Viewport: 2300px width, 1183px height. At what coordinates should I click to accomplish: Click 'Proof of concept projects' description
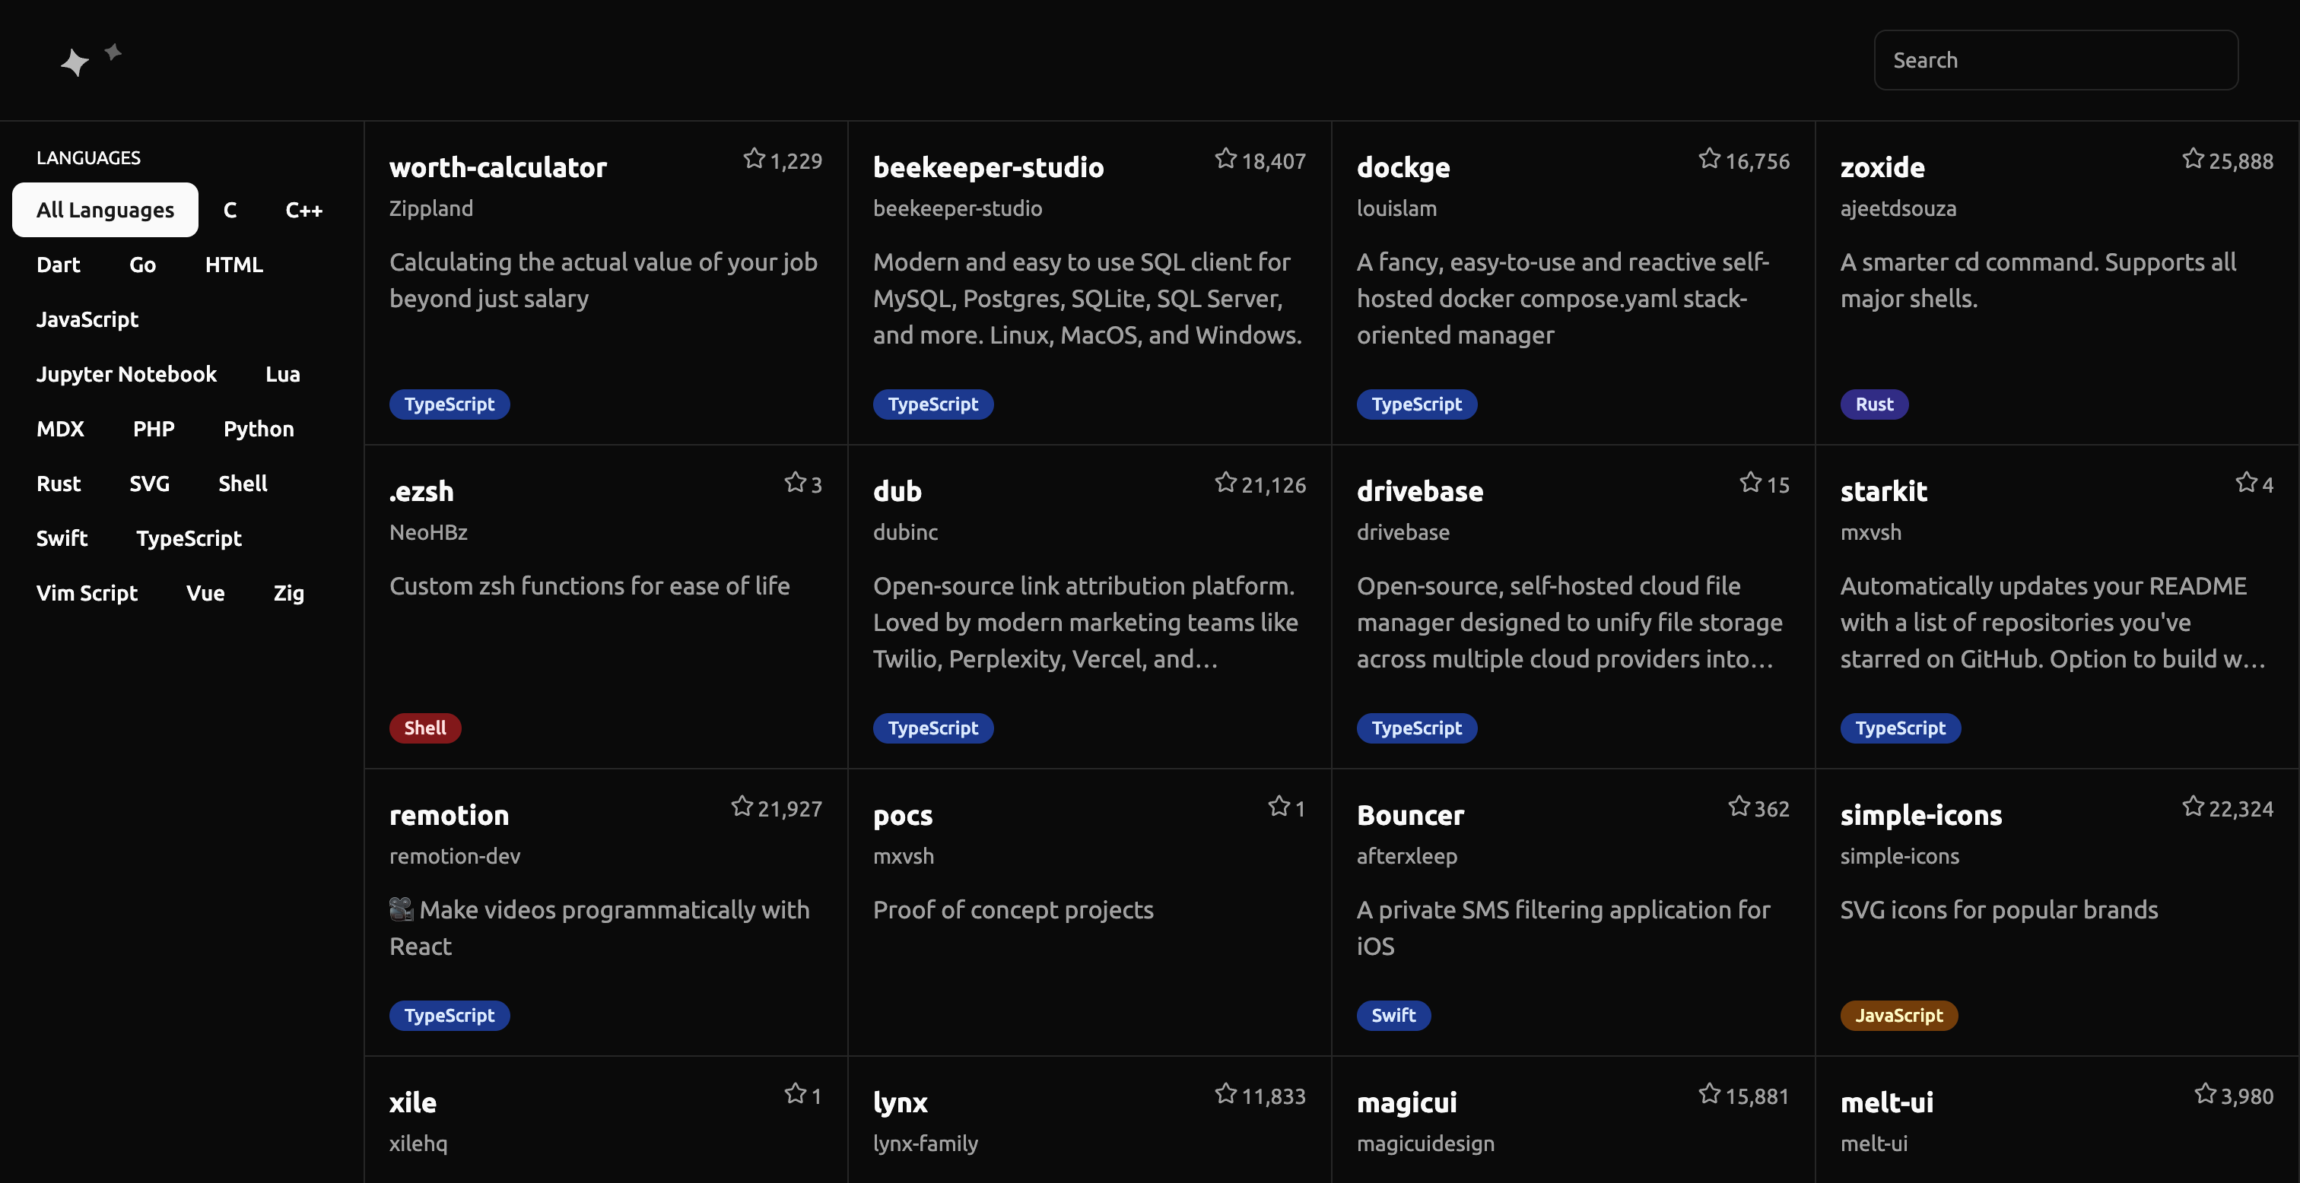pyautogui.click(x=1013, y=910)
